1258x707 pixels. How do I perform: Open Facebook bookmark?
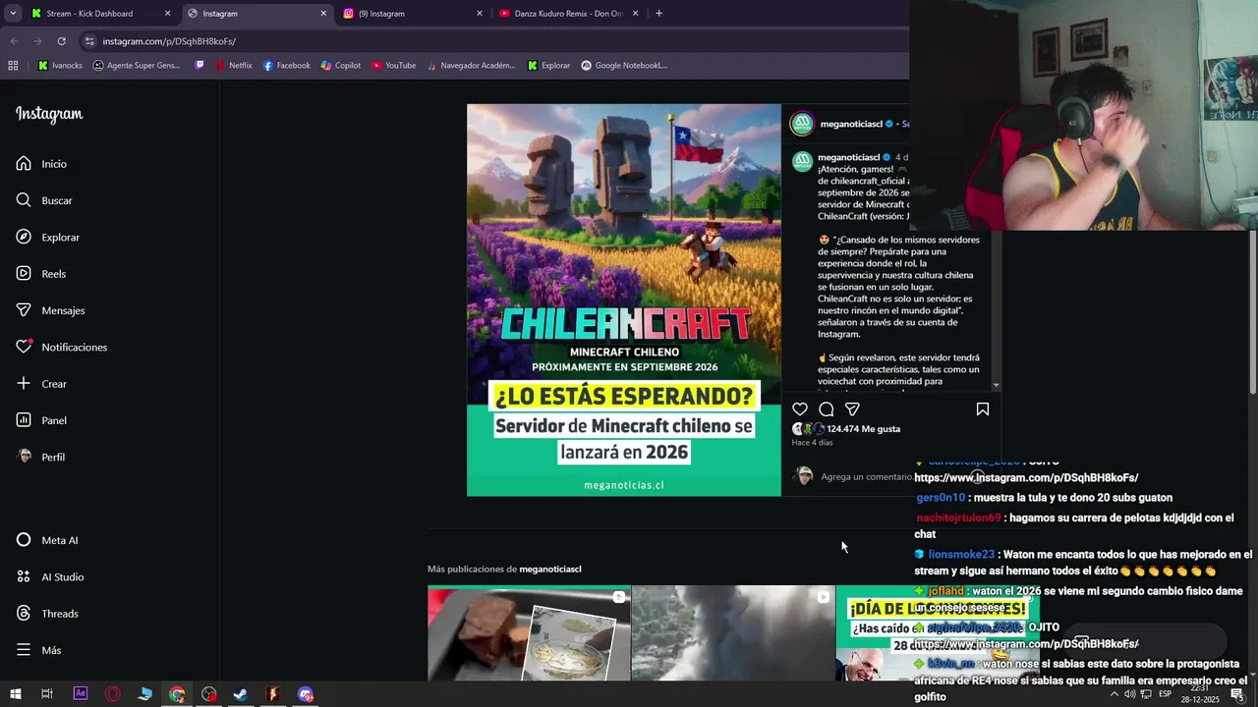pyautogui.click(x=286, y=66)
